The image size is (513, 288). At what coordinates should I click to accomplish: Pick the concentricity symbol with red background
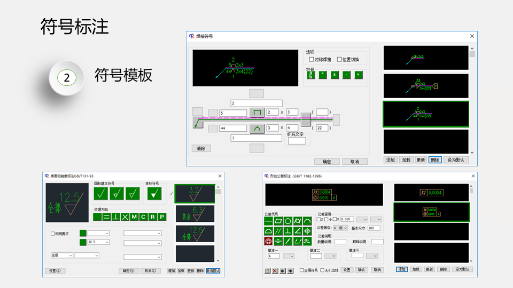click(269, 241)
